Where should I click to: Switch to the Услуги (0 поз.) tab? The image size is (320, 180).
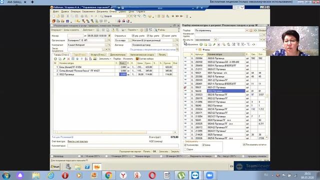tap(98, 54)
